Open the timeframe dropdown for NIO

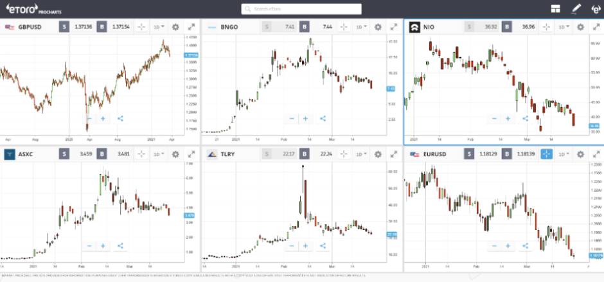(x=564, y=27)
